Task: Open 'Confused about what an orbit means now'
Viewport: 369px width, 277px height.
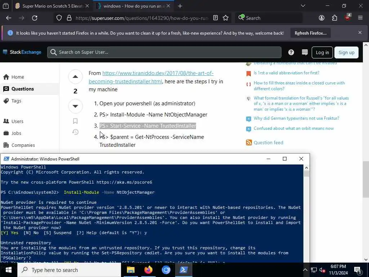Action: (x=293, y=128)
